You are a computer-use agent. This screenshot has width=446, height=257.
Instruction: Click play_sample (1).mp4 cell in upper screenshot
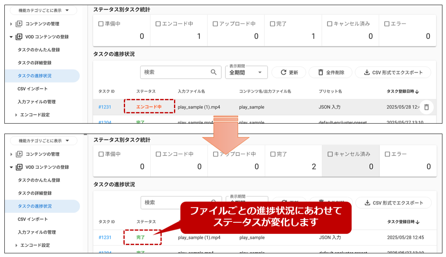point(199,107)
